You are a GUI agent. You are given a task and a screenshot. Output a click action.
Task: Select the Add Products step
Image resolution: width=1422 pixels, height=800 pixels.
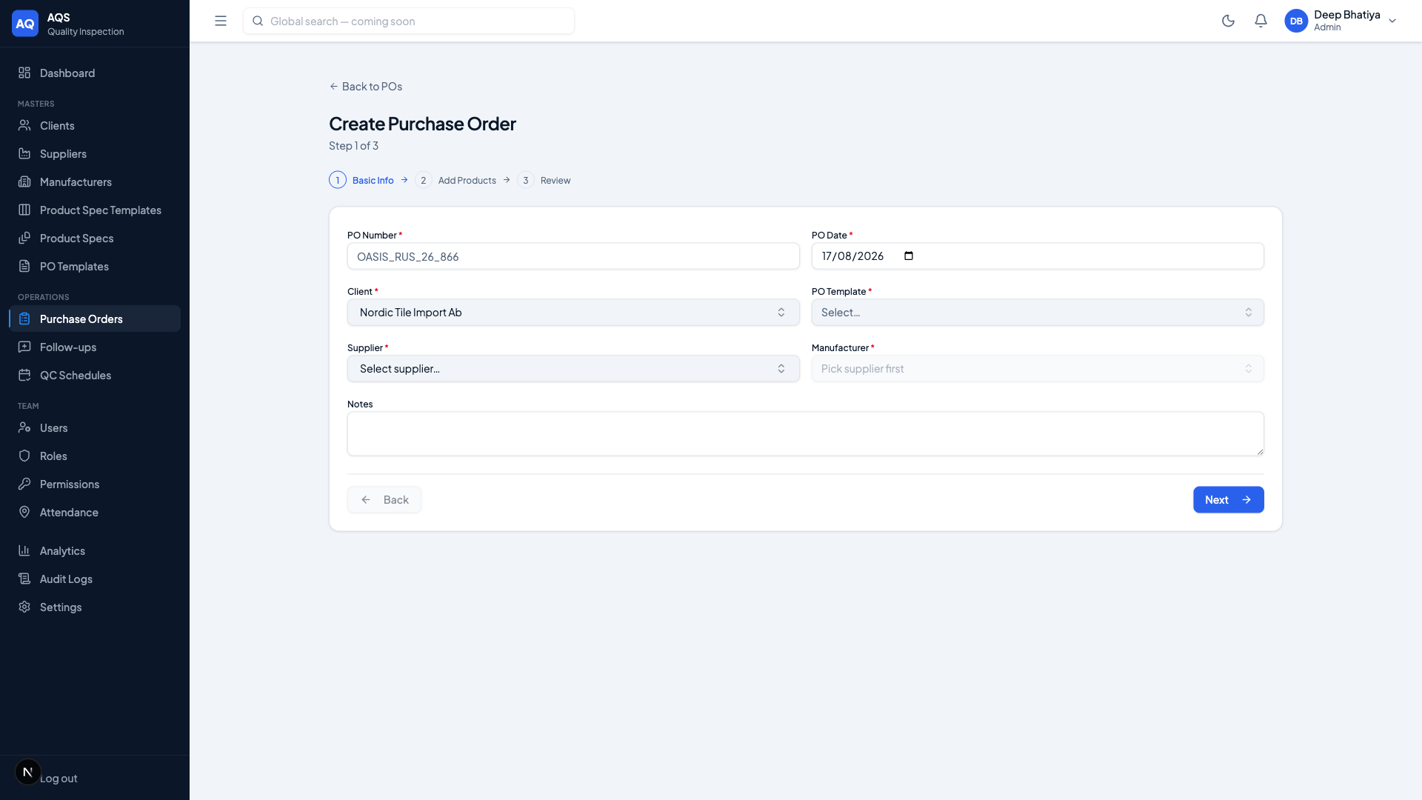click(x=455, y=180)
